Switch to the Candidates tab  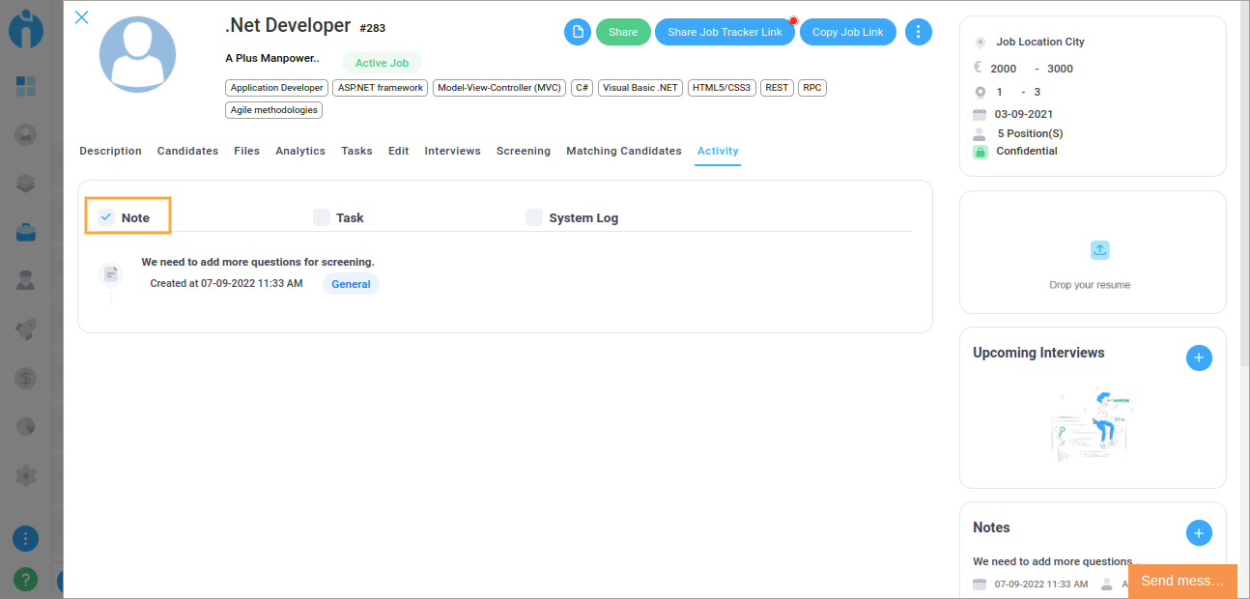click(187, 151)
